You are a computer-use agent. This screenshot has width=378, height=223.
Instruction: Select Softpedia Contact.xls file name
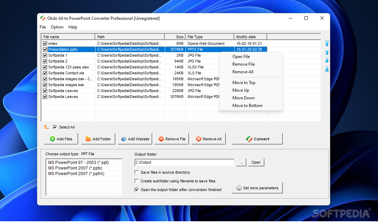[66, 73]
